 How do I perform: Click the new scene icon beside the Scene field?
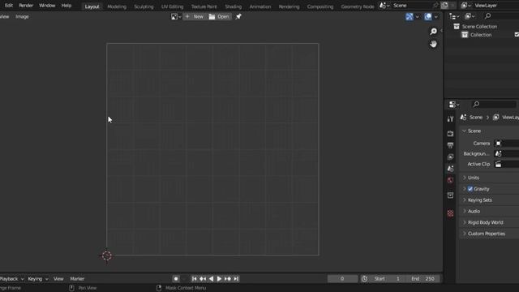point(444,6)
